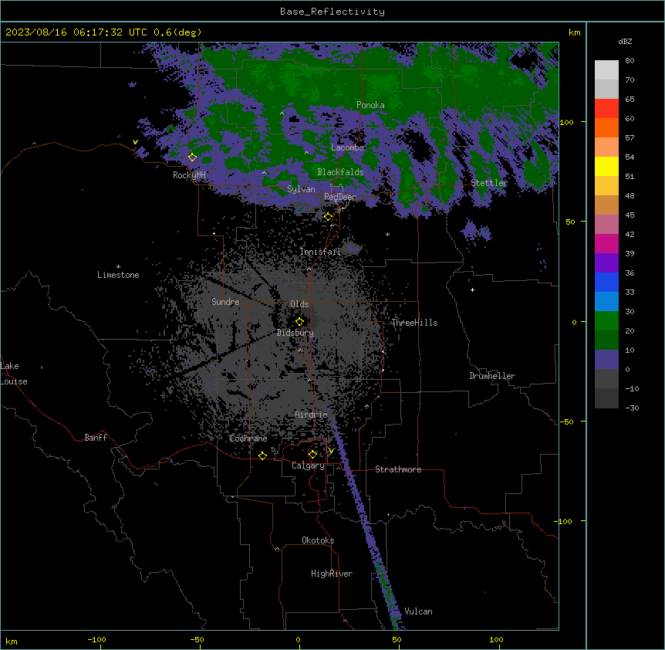This screenshot has width=665, height=650.
Task: Click the white plus marker north of Drumheller
Action: click(472, 289)
